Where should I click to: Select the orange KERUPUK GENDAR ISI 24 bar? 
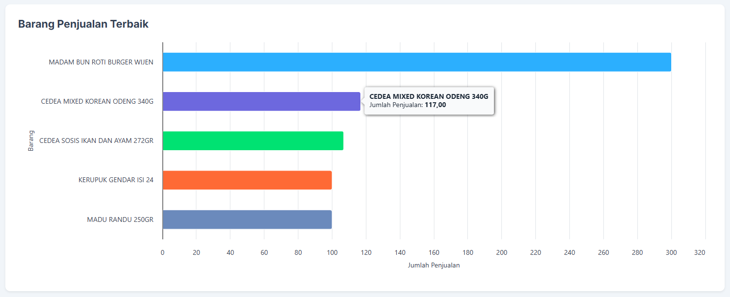[247, 180]
